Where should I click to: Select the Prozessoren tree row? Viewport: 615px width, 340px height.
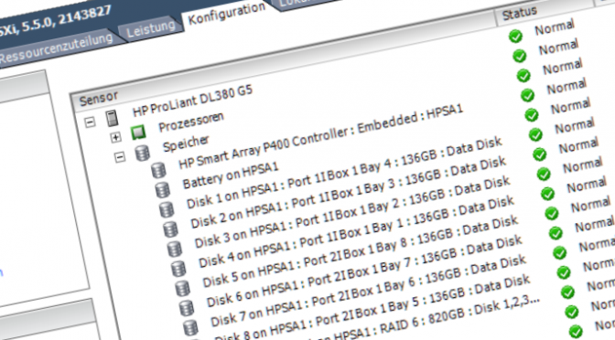pyautogui.click(x=191, y=122)
